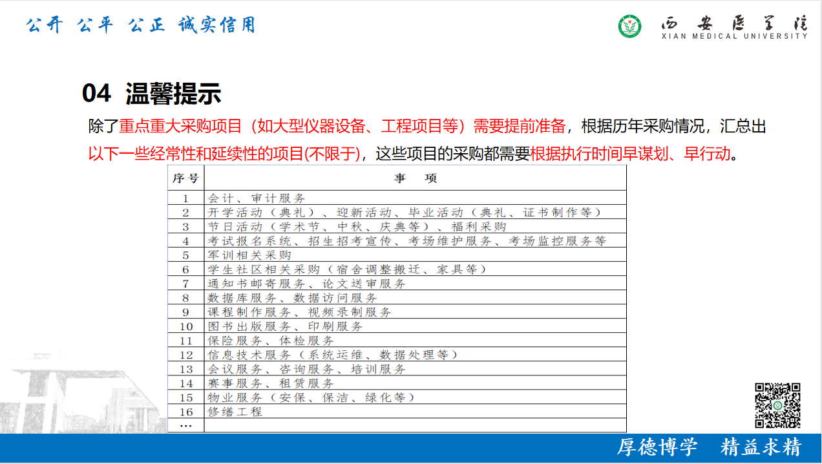Image resolution: width=822 pixels, height=464 pixels.
Task: Click the ellipsis "…" in the last table row
Action: [x=185, y=426]
